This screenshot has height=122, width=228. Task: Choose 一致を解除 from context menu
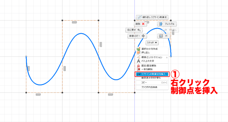click(152, 69)
